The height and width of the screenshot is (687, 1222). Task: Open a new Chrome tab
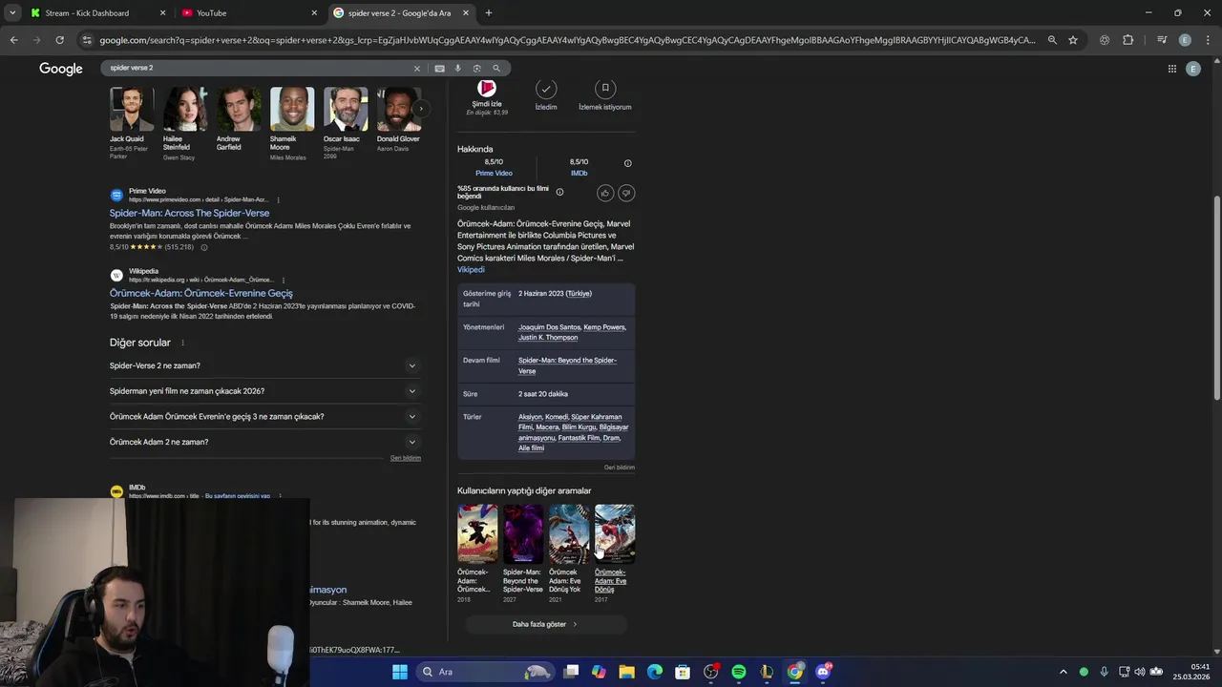[x=489, y=13]
